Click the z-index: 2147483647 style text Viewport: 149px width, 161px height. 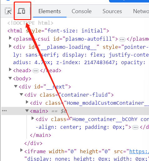(87, 63)
